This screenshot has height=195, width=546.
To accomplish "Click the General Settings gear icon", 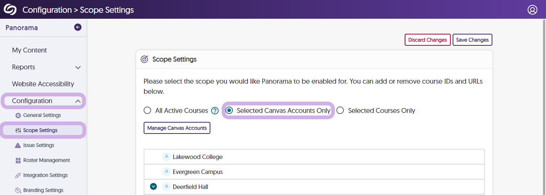I will click(x=18, y=115).
